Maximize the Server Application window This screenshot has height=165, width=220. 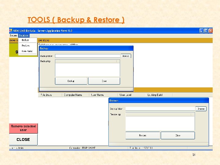206,31
